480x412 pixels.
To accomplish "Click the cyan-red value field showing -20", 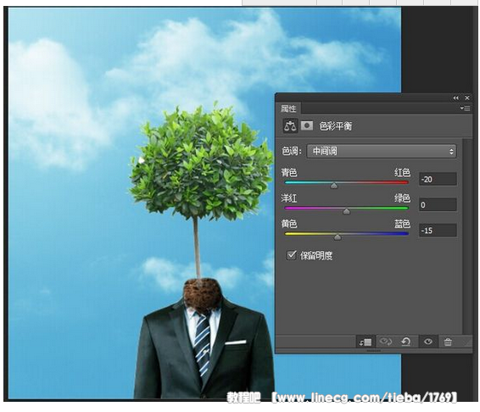I will pyautogui.click(x=438, y=180).
